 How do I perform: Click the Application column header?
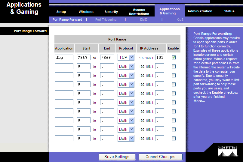(x=64, y=48)
